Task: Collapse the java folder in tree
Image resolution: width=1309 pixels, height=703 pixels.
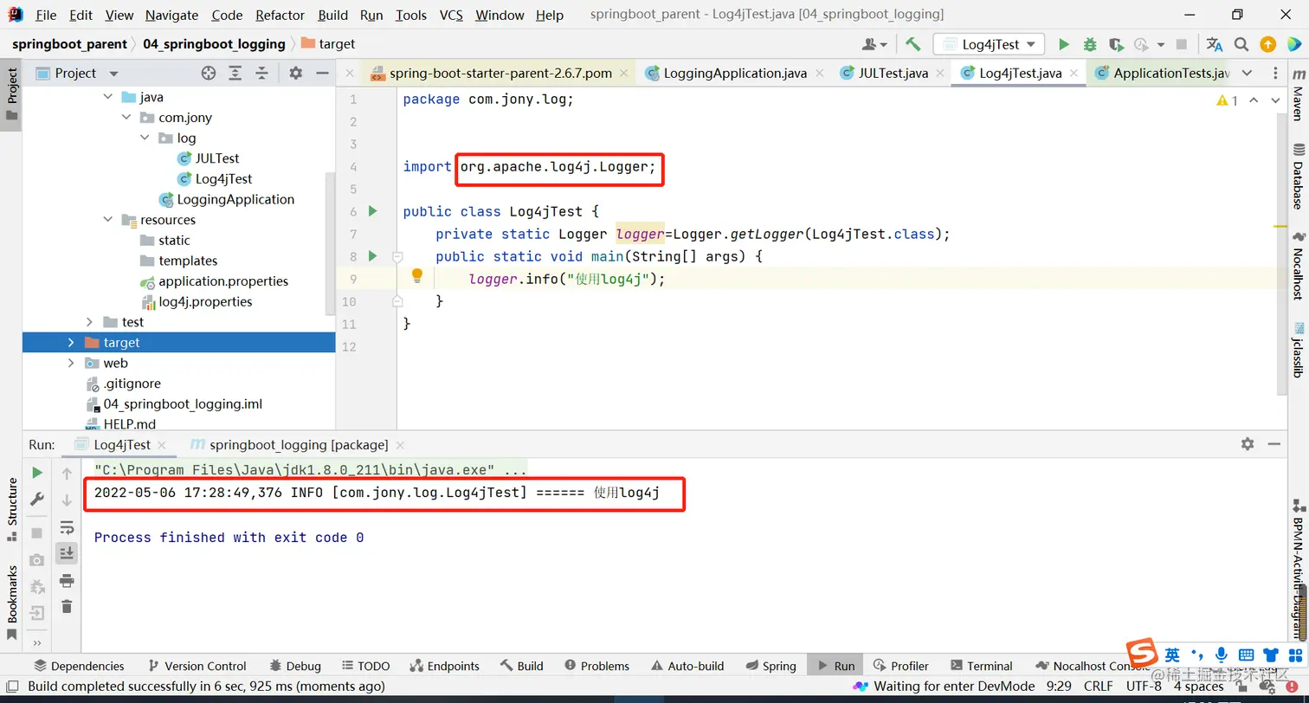Action: click(x=108, y=97)
